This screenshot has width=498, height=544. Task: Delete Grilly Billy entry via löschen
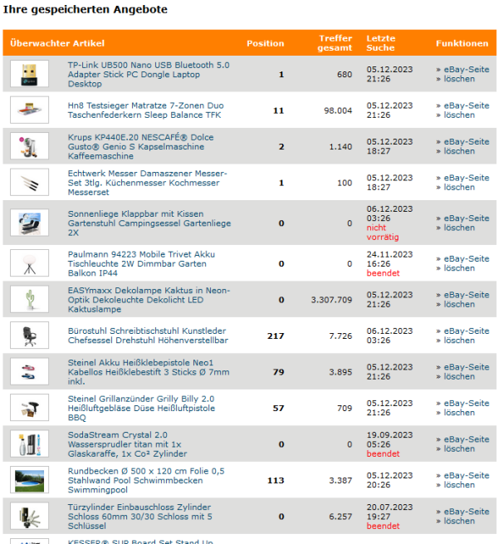459,412
